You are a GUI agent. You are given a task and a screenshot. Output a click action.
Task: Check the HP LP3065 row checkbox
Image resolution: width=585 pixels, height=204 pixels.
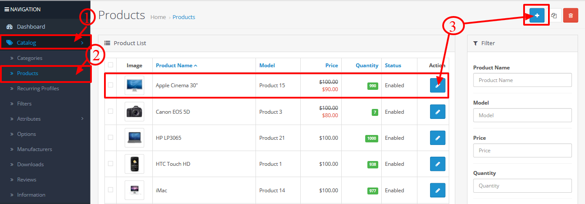[111, 137]
